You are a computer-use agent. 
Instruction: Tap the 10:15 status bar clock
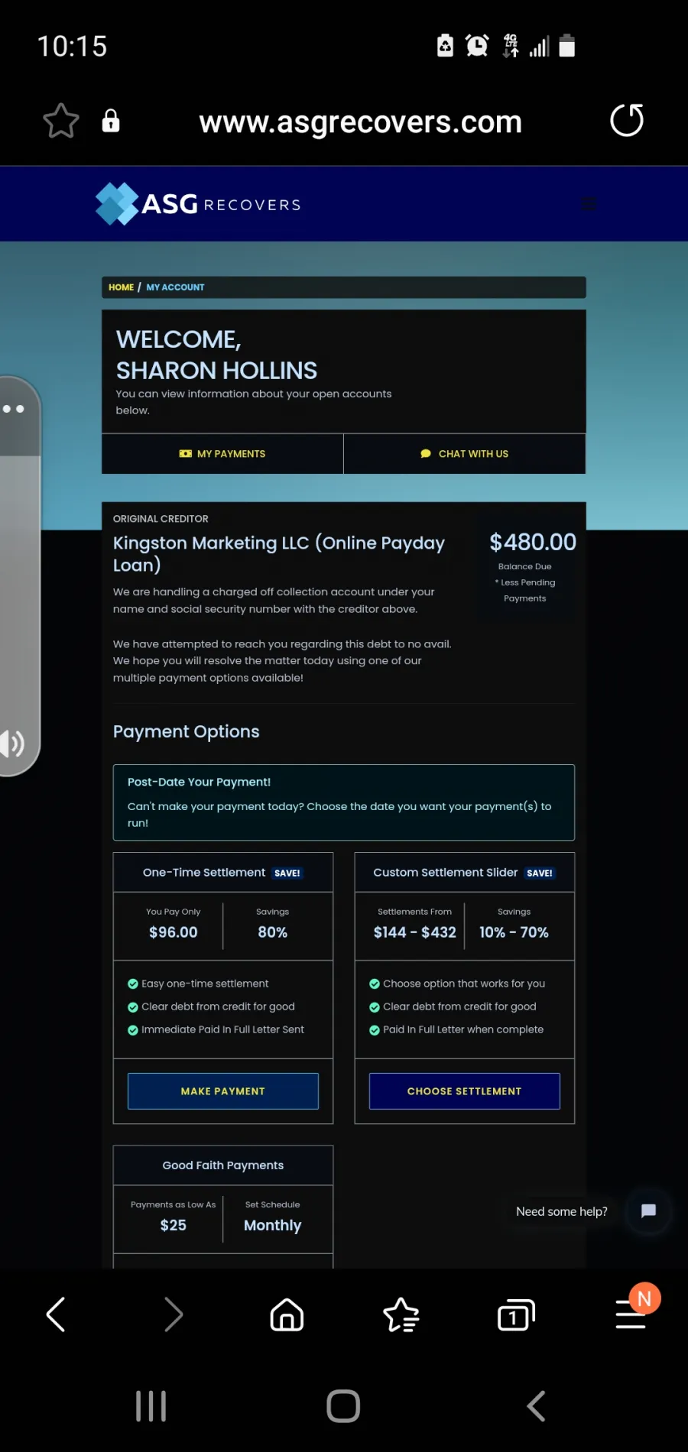[73, 47]
